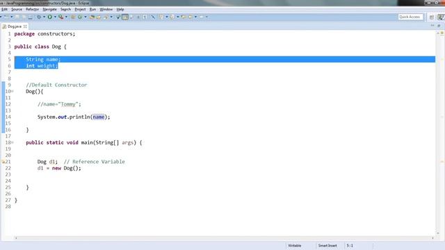
Task: Open the Next Annotation dropdown arrow
Action: [x=167, y=17]
